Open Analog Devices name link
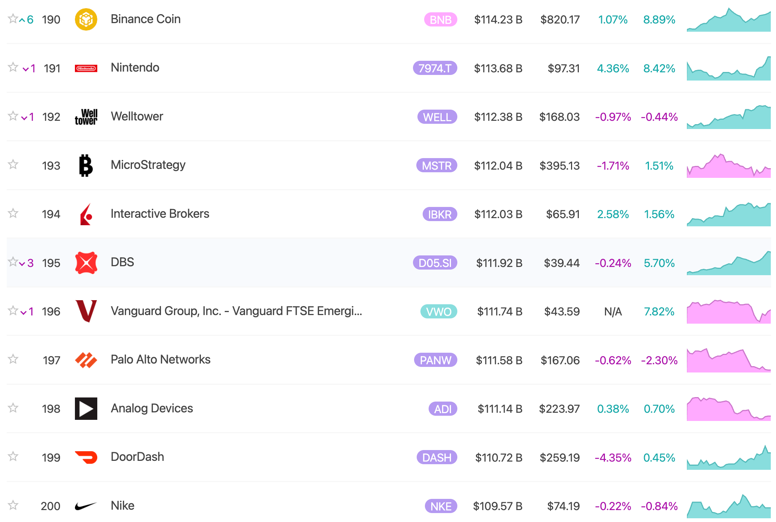Screen dimensions: 776x522 (152, 408)
